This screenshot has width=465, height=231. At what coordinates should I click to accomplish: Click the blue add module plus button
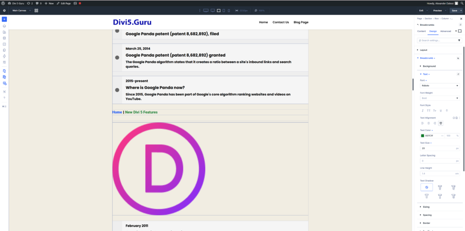[x=4, y=19]
